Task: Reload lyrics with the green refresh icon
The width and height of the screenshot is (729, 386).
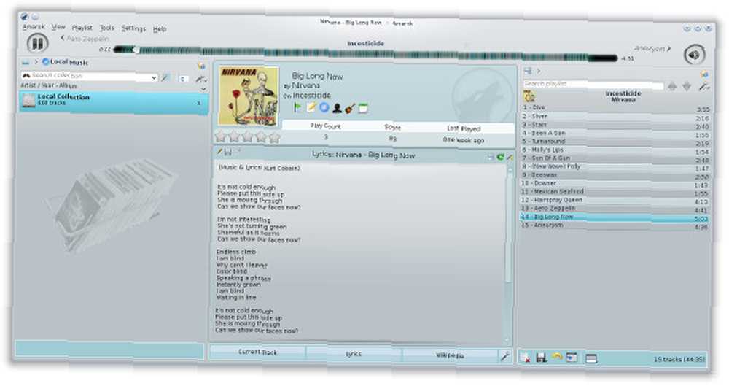Action: [x=500, y=158]
